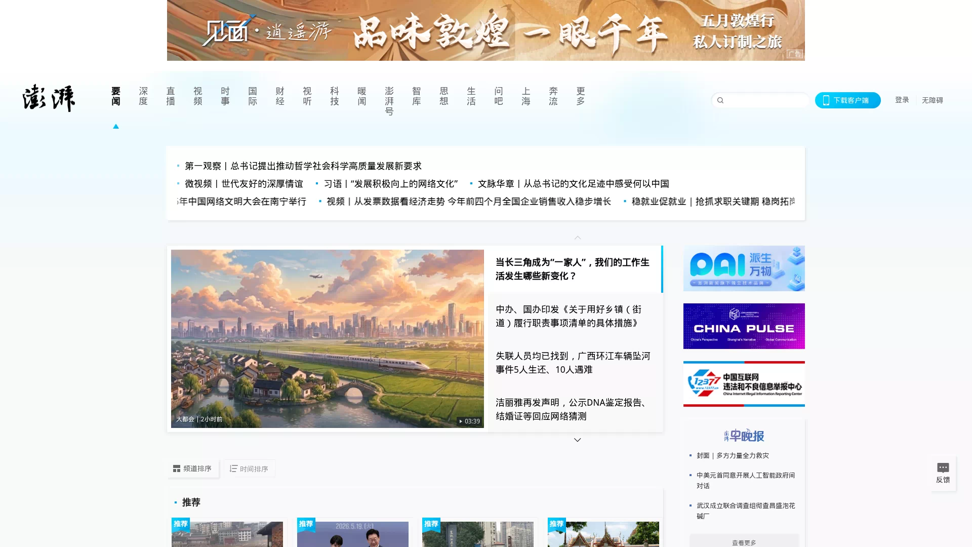This screenshot has width=972, height=547.
Task: Open the 智库 channel
Action: [x=417, y=96]
